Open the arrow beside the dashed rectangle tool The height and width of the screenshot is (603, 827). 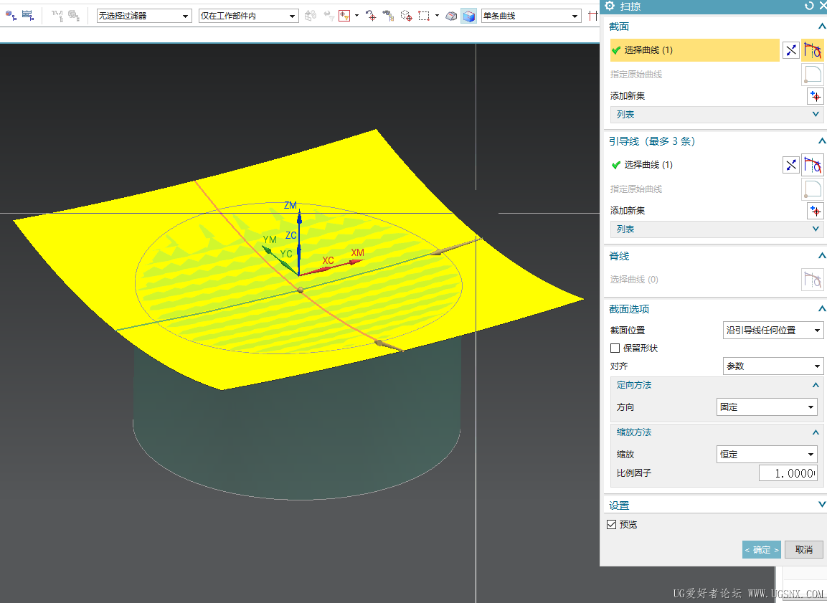point(438,16)
